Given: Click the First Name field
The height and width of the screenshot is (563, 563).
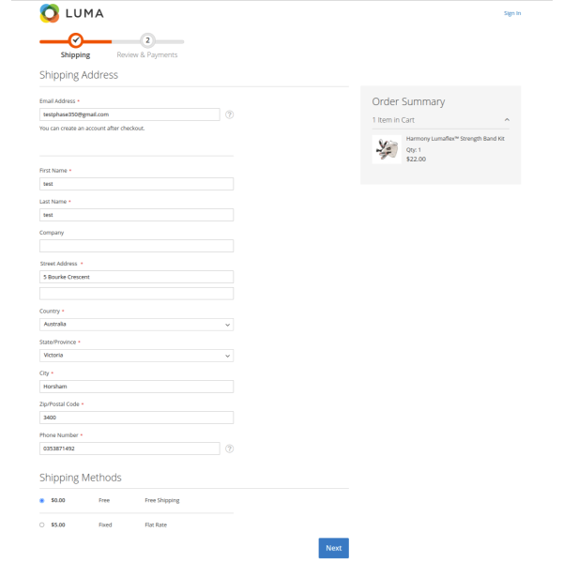Looking at the screenshot, I should 136,184.
